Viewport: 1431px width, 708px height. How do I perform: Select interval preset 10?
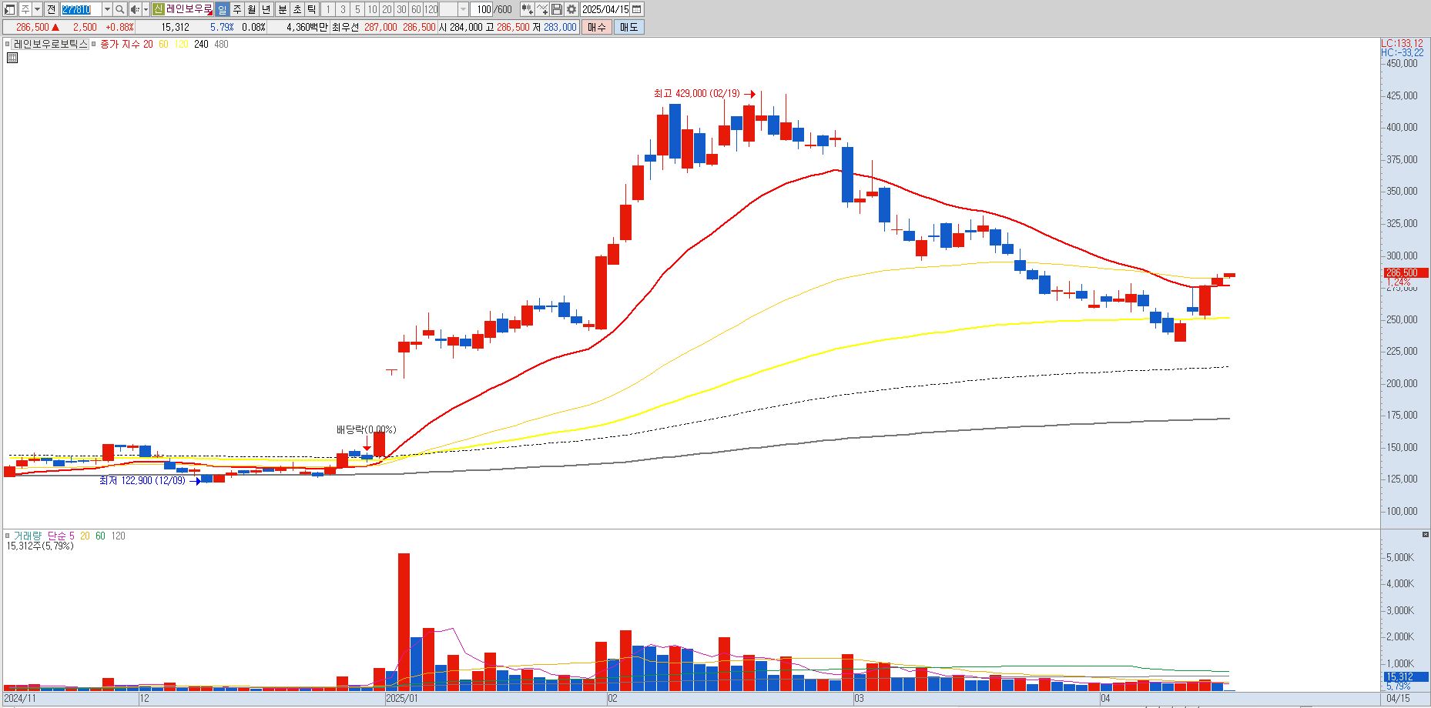[372, 9]
